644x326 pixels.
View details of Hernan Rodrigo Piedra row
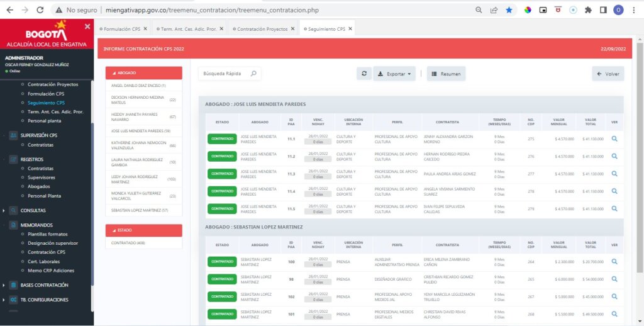coord(614,156)
